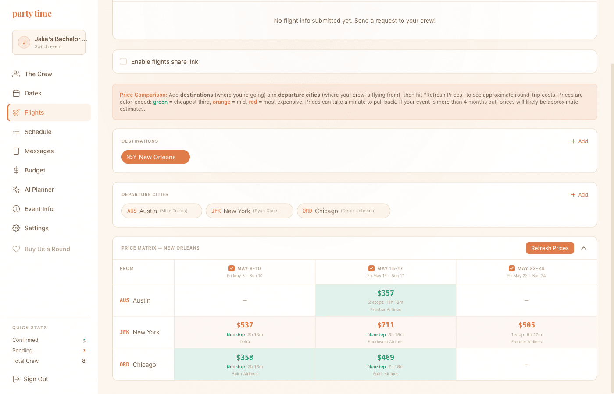
Task: Uncheck the May 22-24 date column
Action: (512, 268)
